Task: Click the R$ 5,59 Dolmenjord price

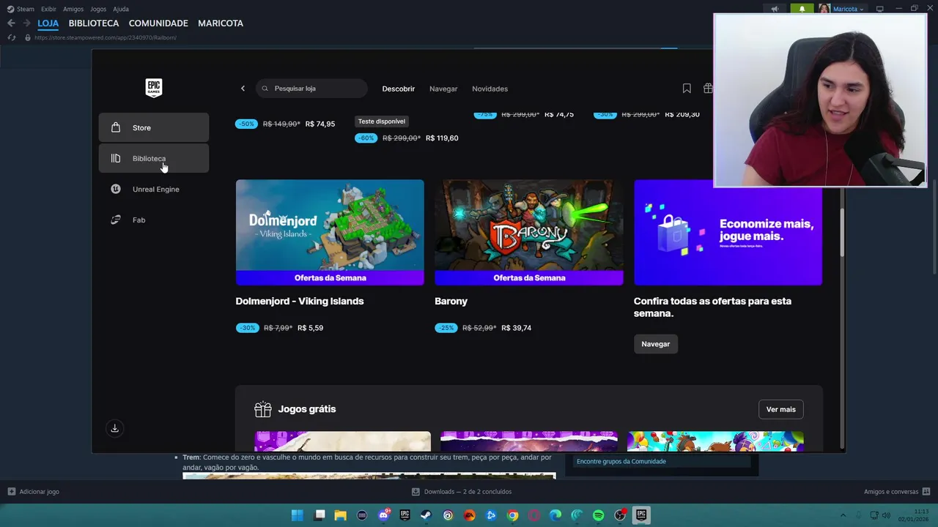Action: pyautogui.click(x=310, y=328)
